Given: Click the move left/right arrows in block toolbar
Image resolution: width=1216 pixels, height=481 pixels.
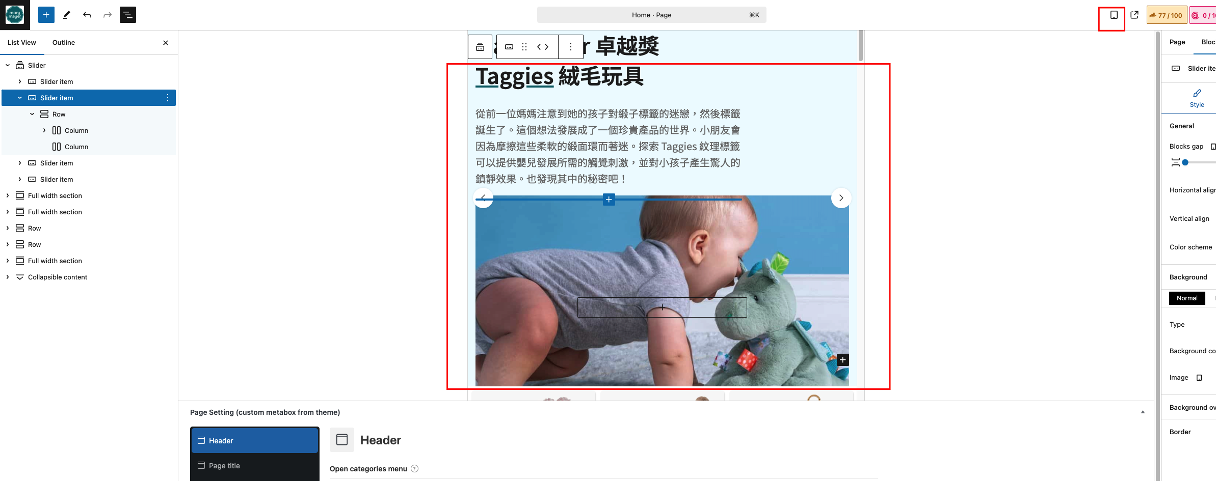Looking at the screenshot, I should point(543,47).
